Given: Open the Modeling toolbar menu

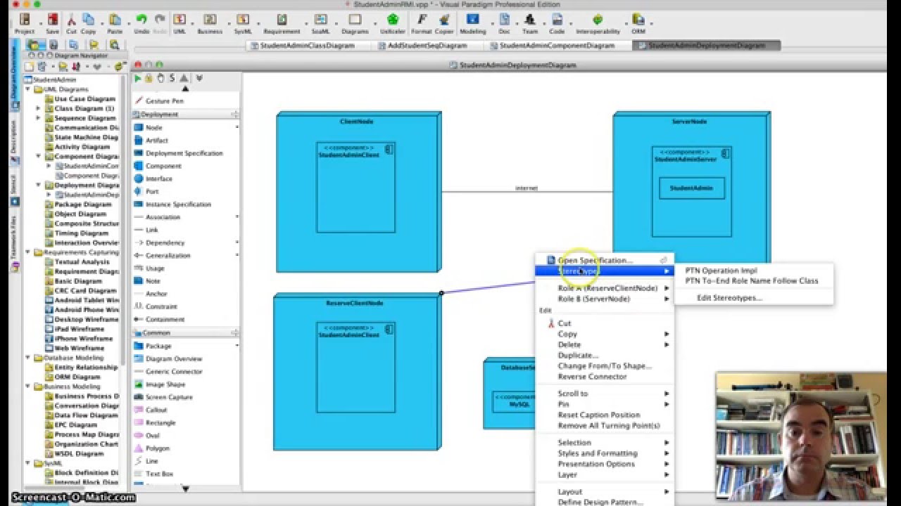Looking at the screenshot, I should [x=473, y=23].
